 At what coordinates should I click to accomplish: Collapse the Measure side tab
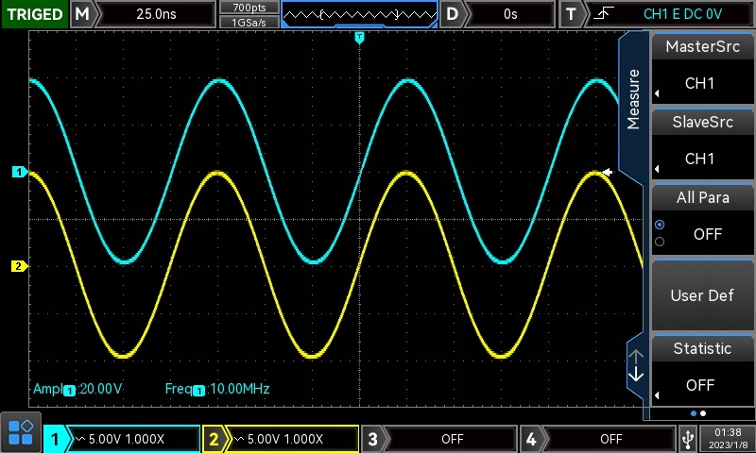tap(632, 100)
